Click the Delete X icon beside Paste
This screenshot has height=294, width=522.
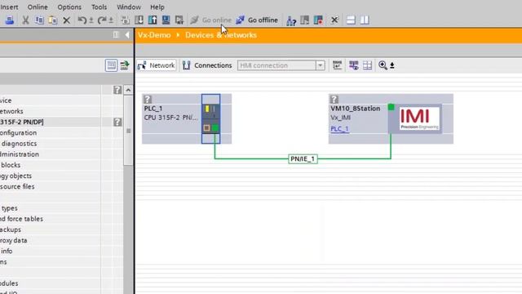click(67, 20)
